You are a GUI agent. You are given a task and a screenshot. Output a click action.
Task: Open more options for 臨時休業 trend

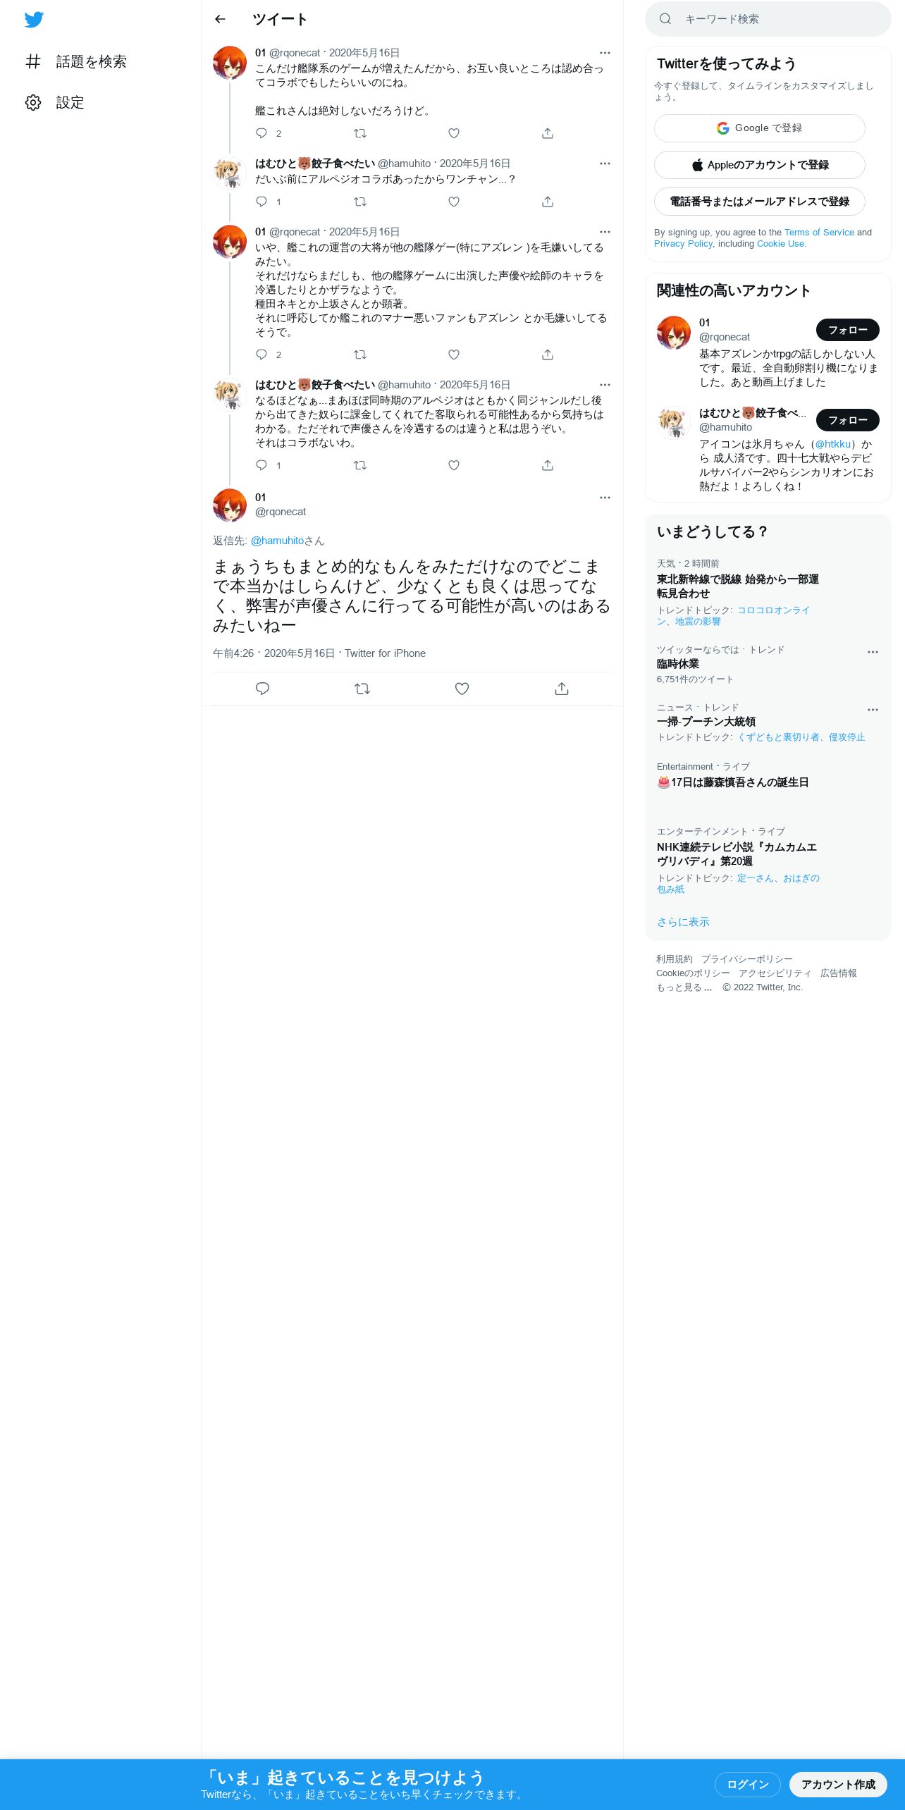click(873, 652)
